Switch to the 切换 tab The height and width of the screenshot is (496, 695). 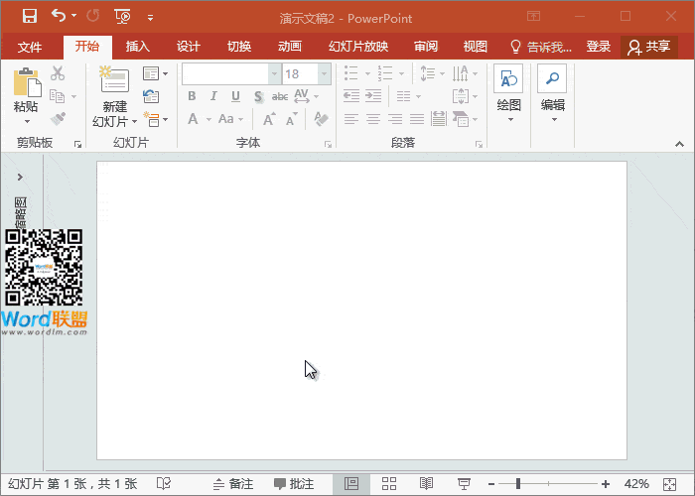[x=239, y=47]
